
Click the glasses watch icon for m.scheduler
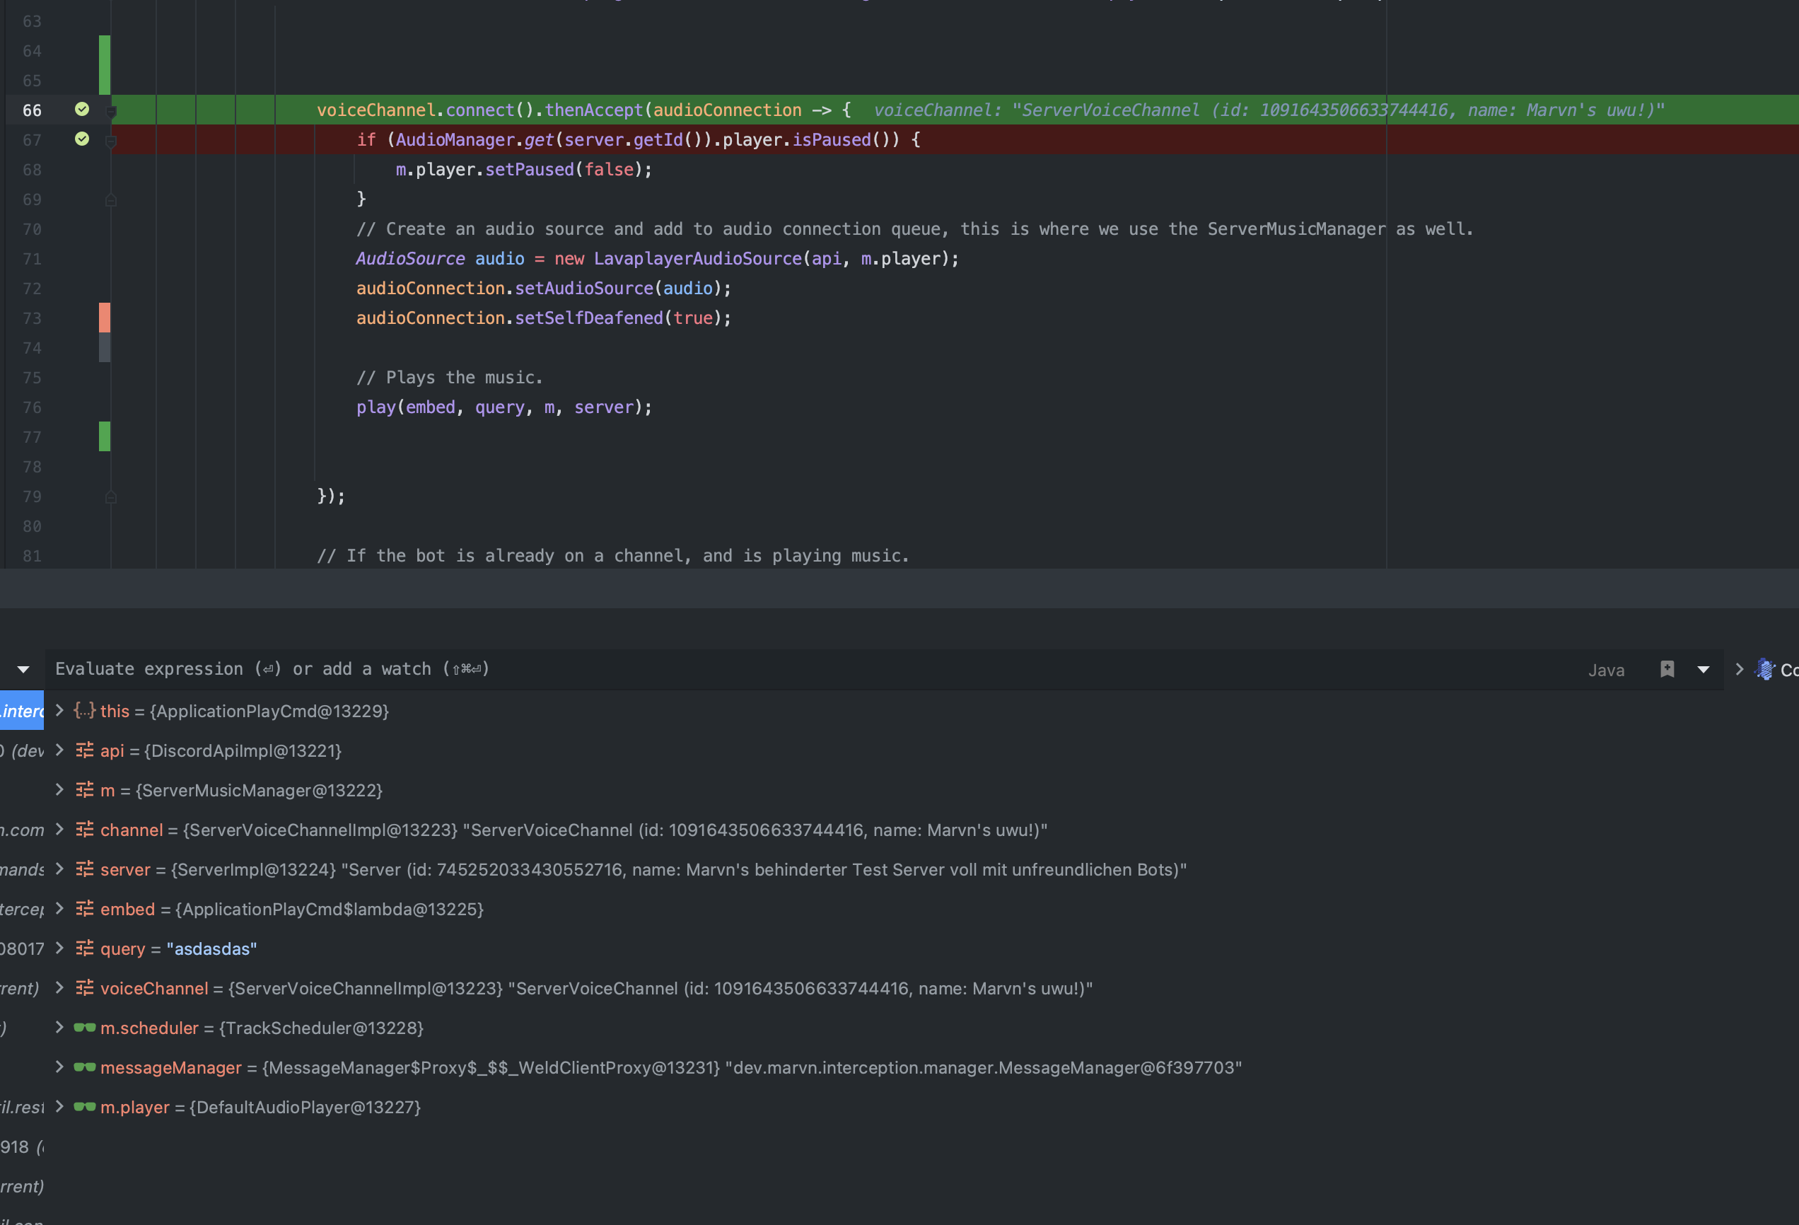pyautogui.click(x=84, y=1028)
